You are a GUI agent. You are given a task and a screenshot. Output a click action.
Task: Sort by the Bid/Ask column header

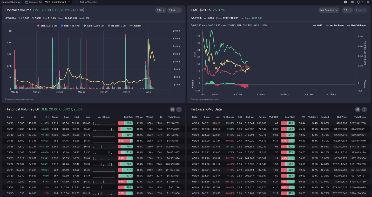(129, 117)
